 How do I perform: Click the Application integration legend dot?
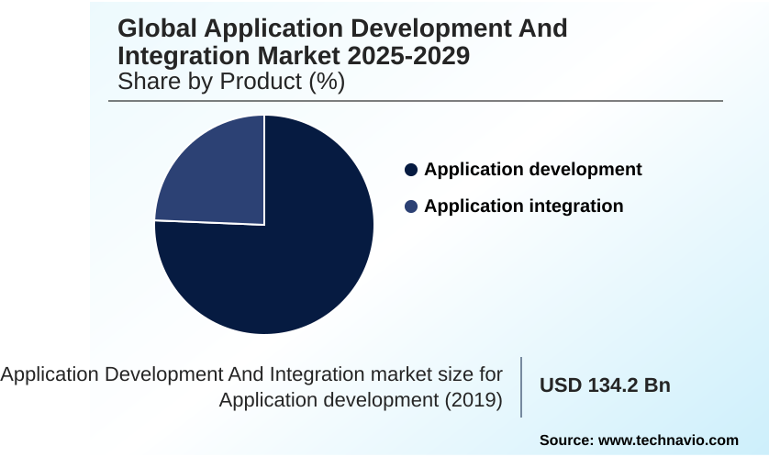pos(410,206)
